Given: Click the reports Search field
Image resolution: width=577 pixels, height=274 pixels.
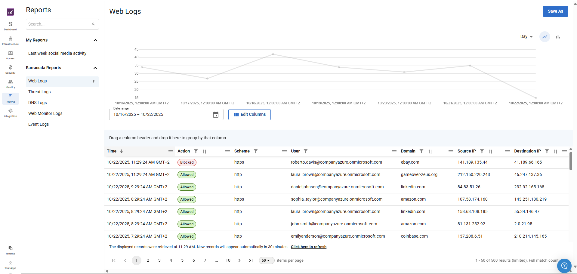Looking at the screenshot, I should (x=59, y=24).
